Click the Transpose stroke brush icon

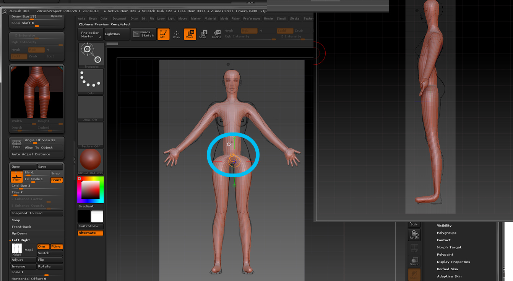click(x=91, y=54)
